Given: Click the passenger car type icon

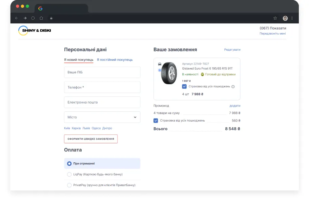Looking at the screenshot, I should pyautogui.click(x=160, y=64).
